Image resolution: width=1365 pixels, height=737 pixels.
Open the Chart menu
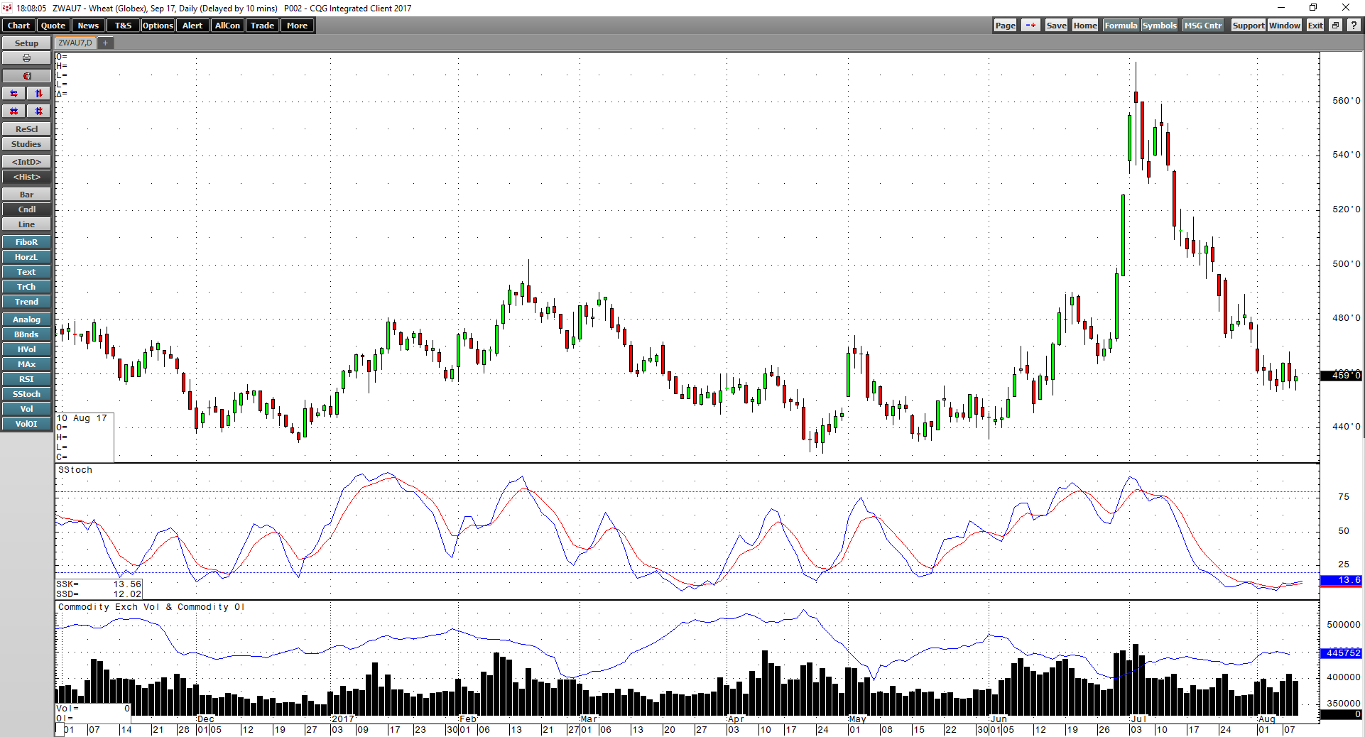18,26
